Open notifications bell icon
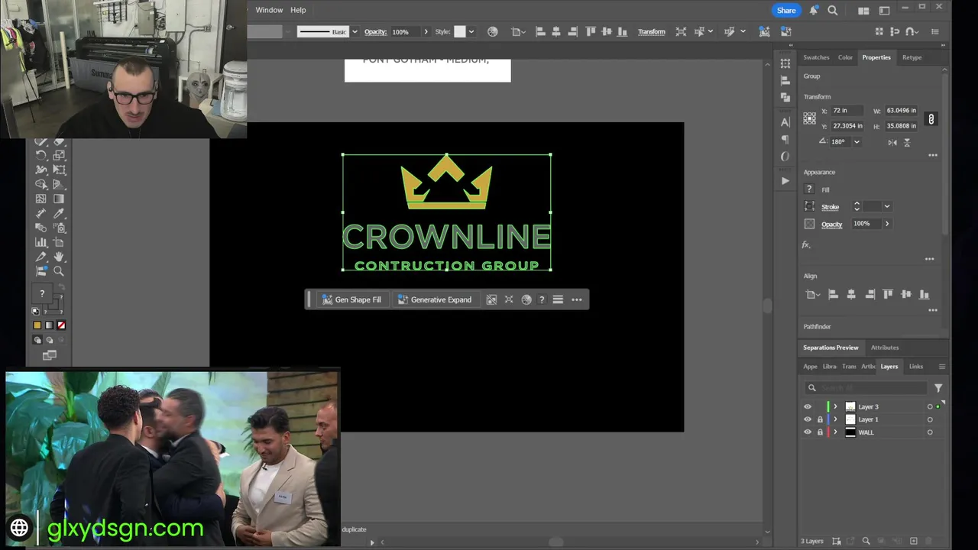The height and width of the screenshot is (550, 978). point(814,10)
